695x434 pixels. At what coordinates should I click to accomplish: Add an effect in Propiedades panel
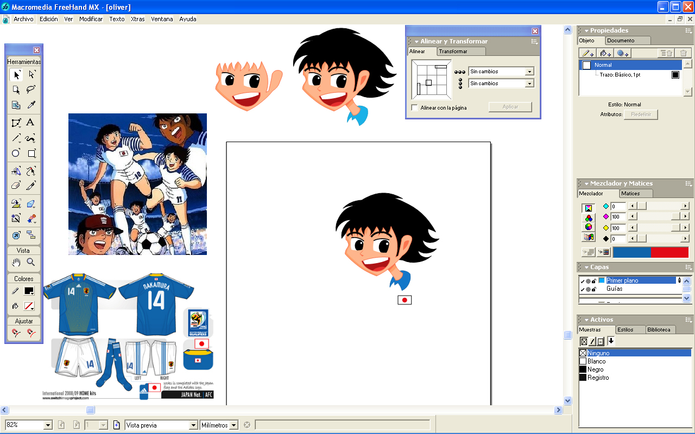[622, 53]
